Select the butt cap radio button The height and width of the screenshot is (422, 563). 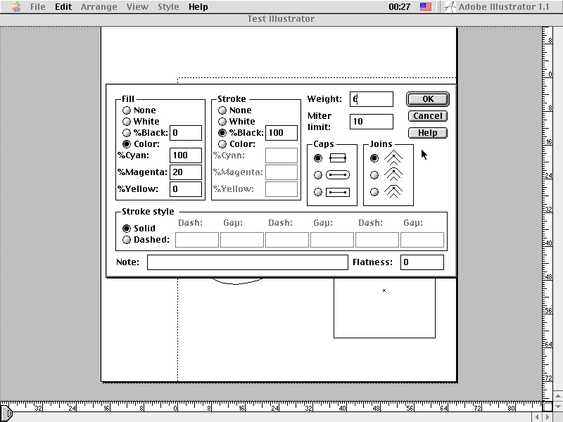tap(318, 158)
